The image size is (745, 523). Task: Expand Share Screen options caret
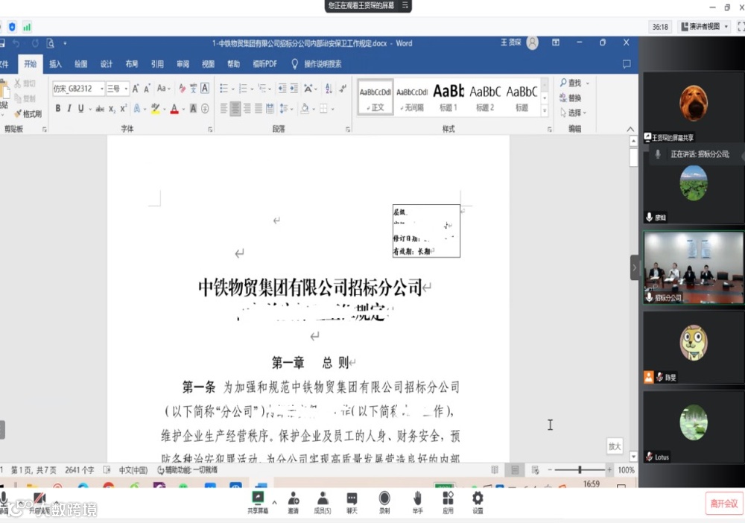(274, 503)
